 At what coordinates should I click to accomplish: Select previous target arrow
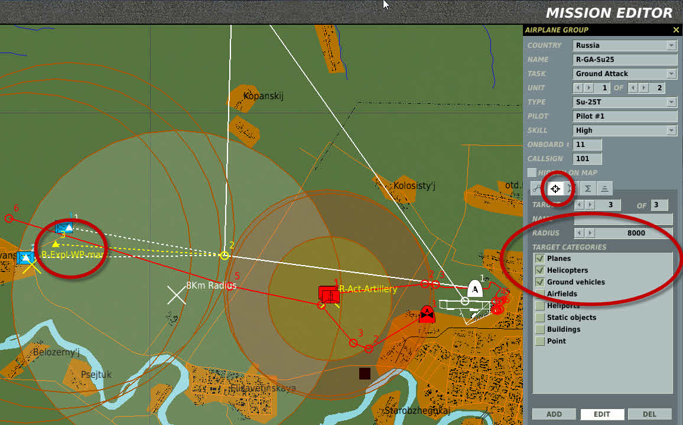click(579, 205)
